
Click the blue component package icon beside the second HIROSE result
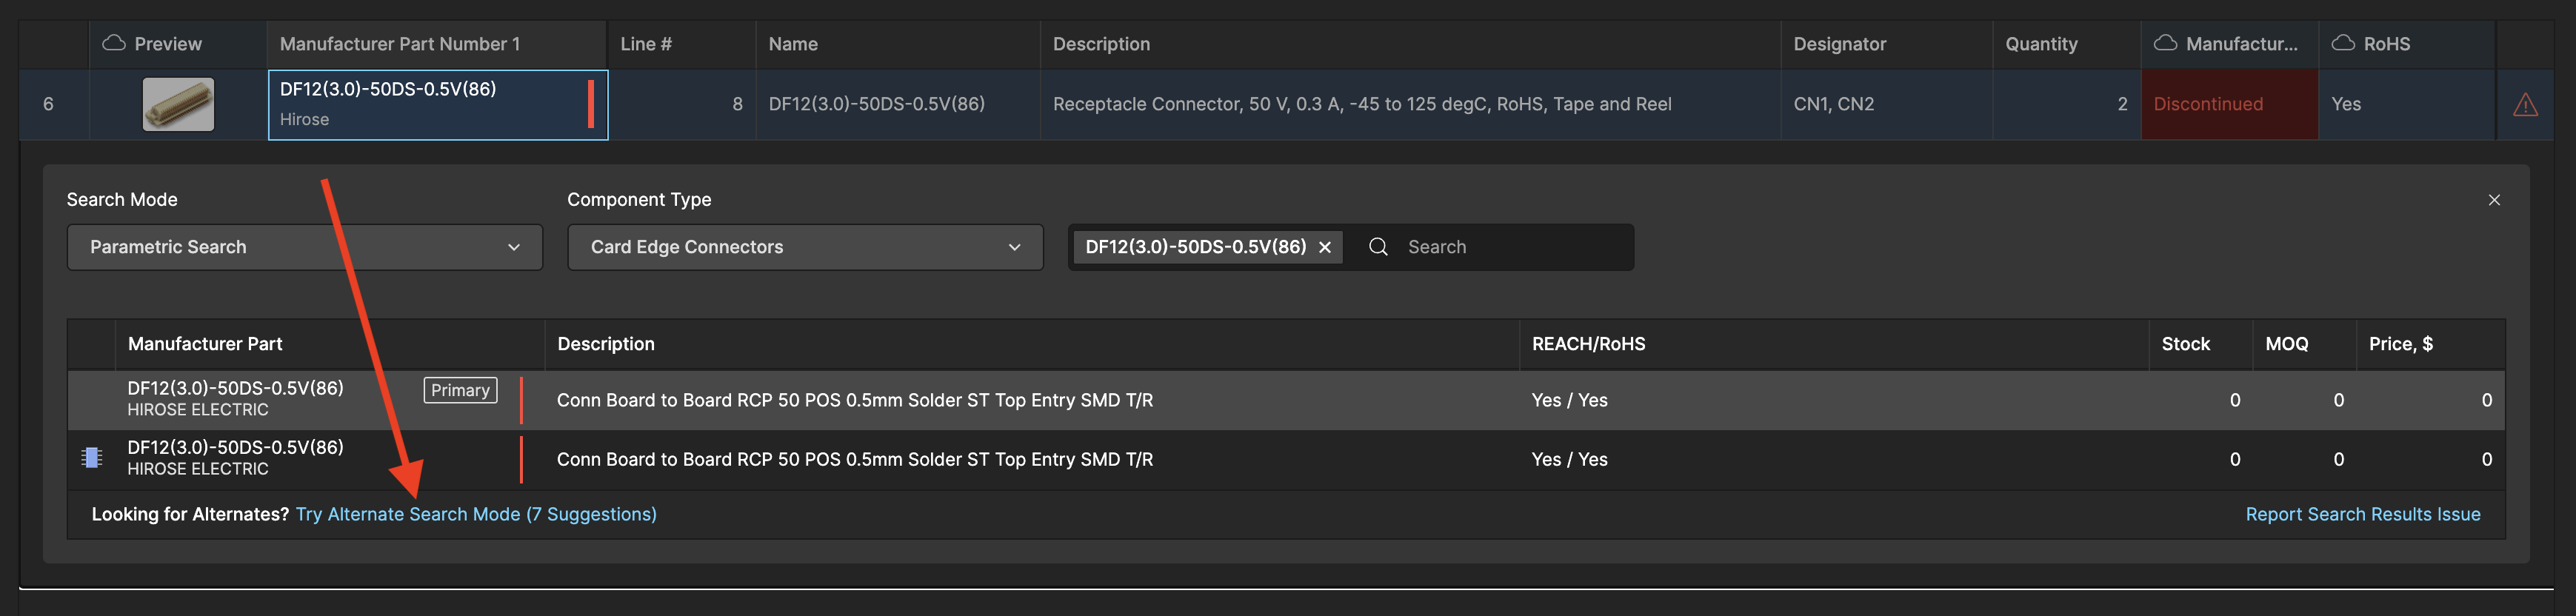(x=92, y=458)
